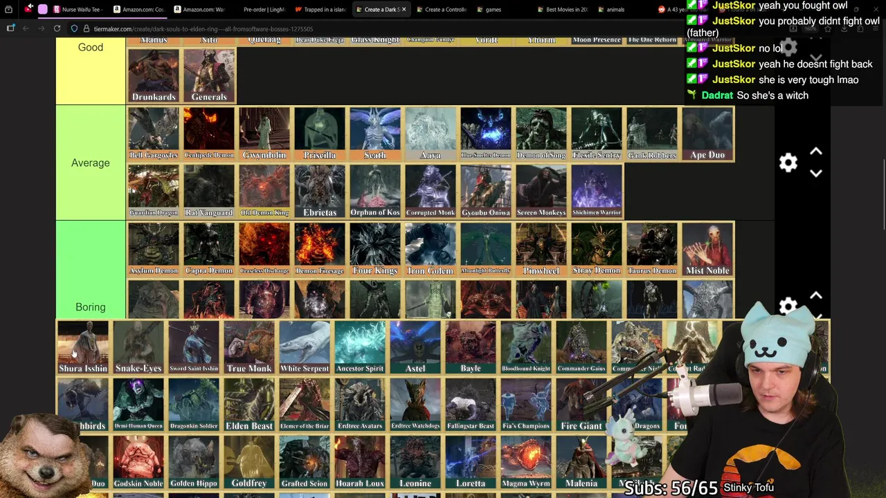This screenshot has width=886, height=498.
Task: Select the Screen Monkeys tile
Action: point(541,192)
